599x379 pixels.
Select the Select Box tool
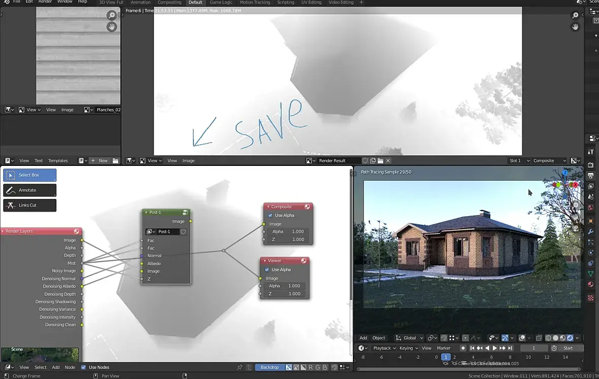click(30, 175)
